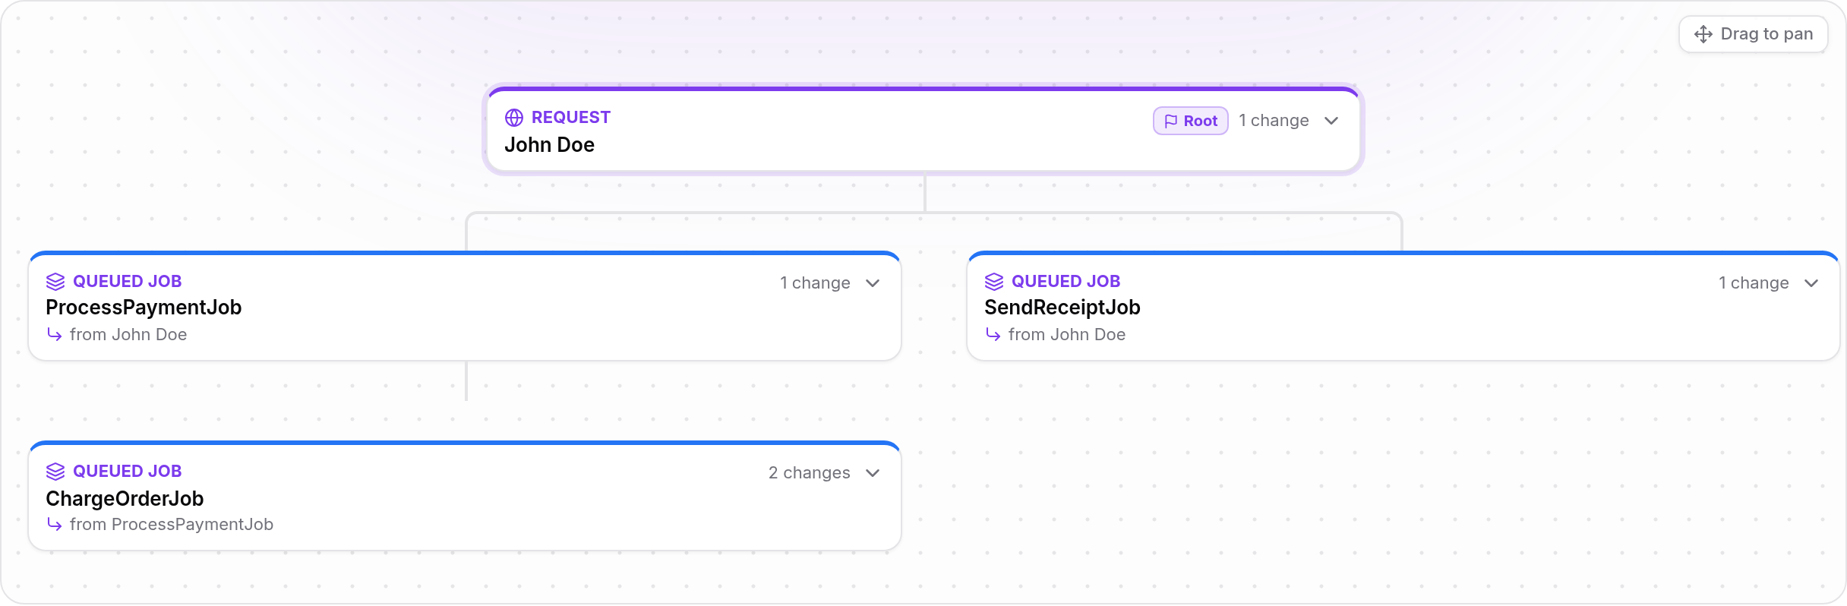Select the SendReceiptJob node title
The image size is (1847, 606).
[1062, 308]
